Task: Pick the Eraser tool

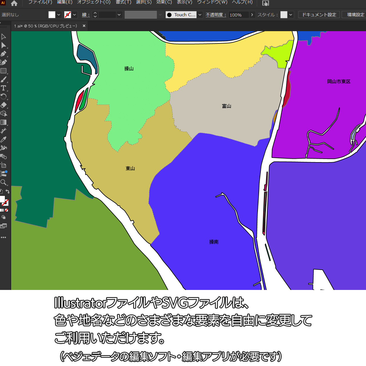Action: 3,105
